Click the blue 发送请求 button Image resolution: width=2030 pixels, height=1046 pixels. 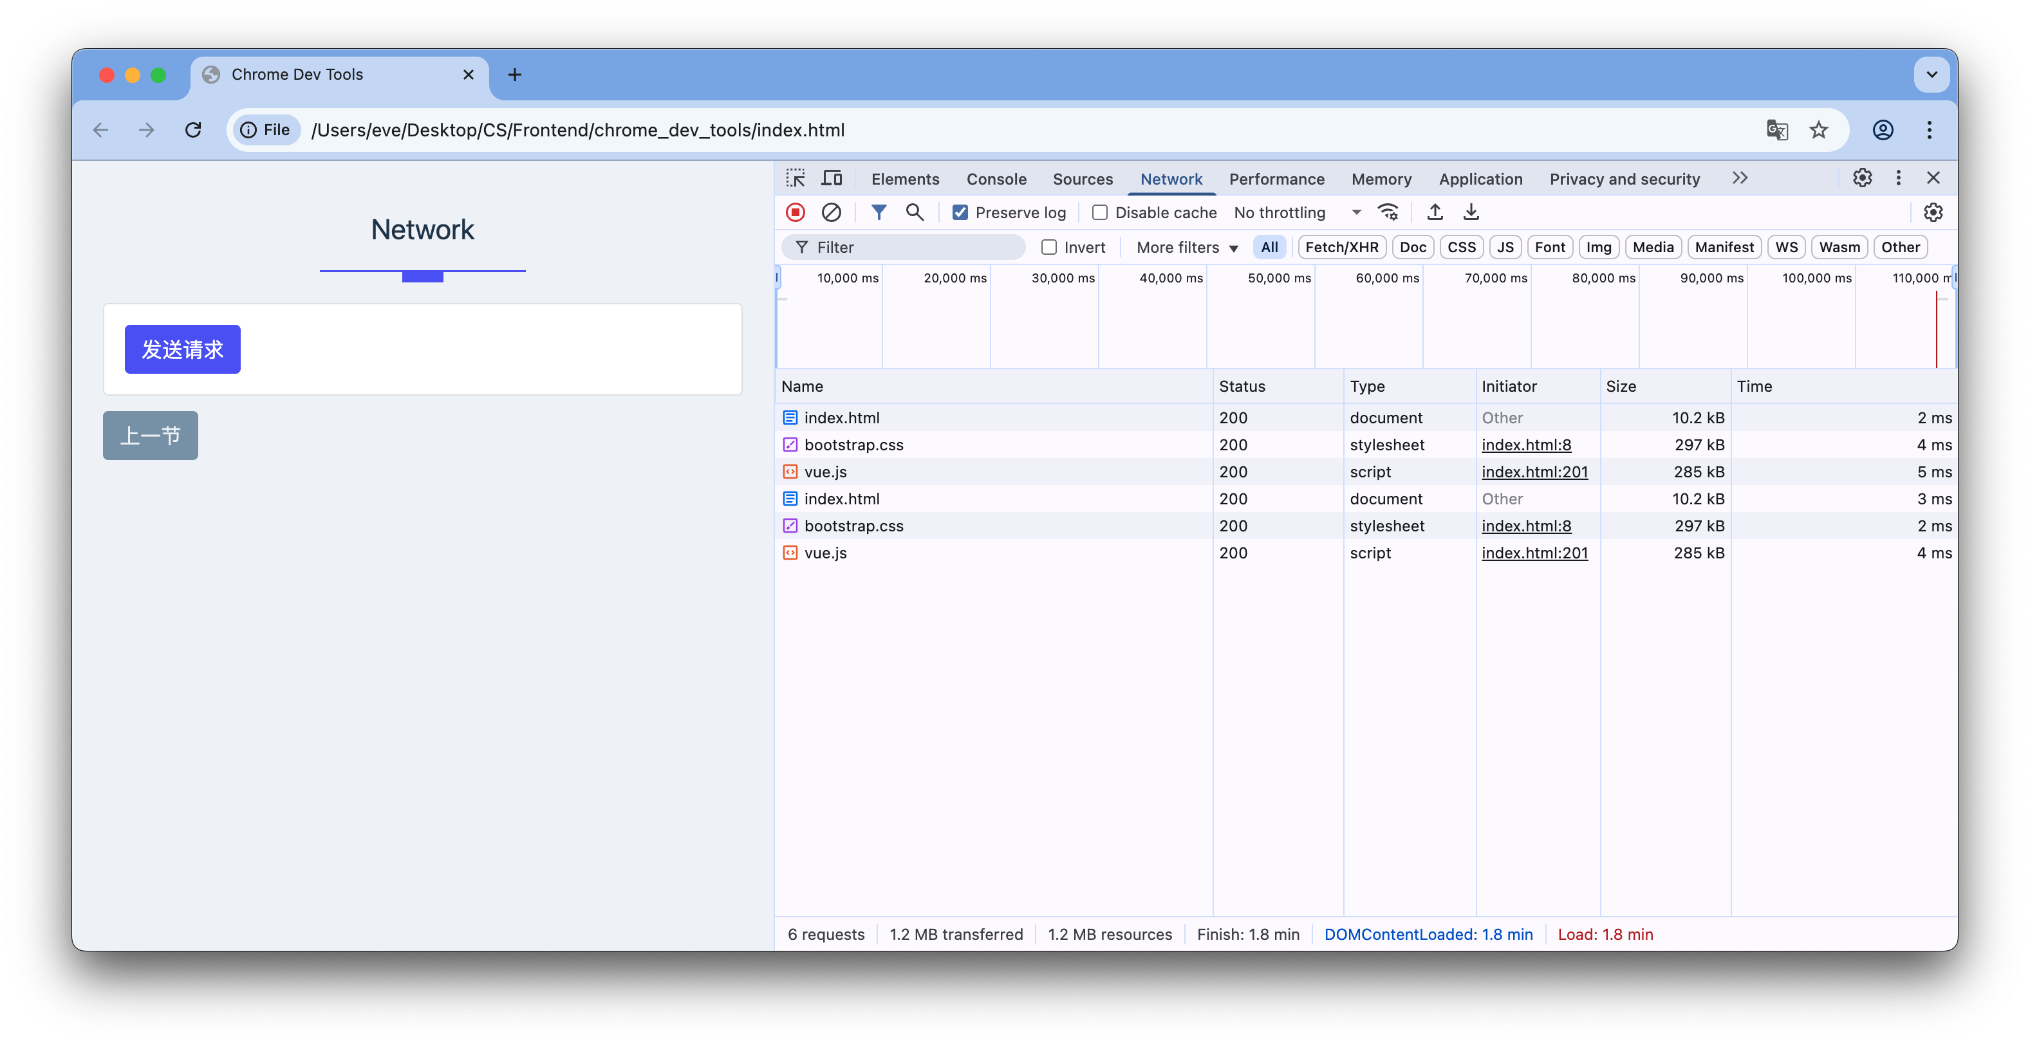(x=182, y=349)
